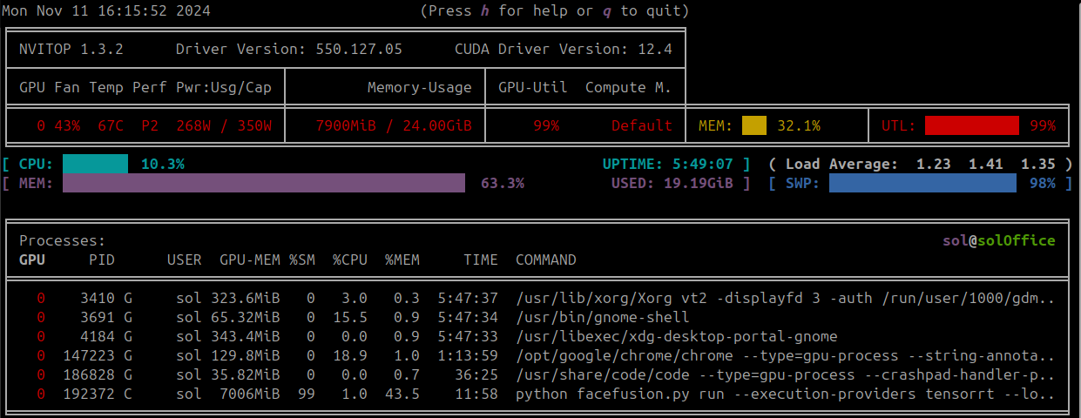
Task: Click the CPU 10.3% value
Action: tap(163, 165)
